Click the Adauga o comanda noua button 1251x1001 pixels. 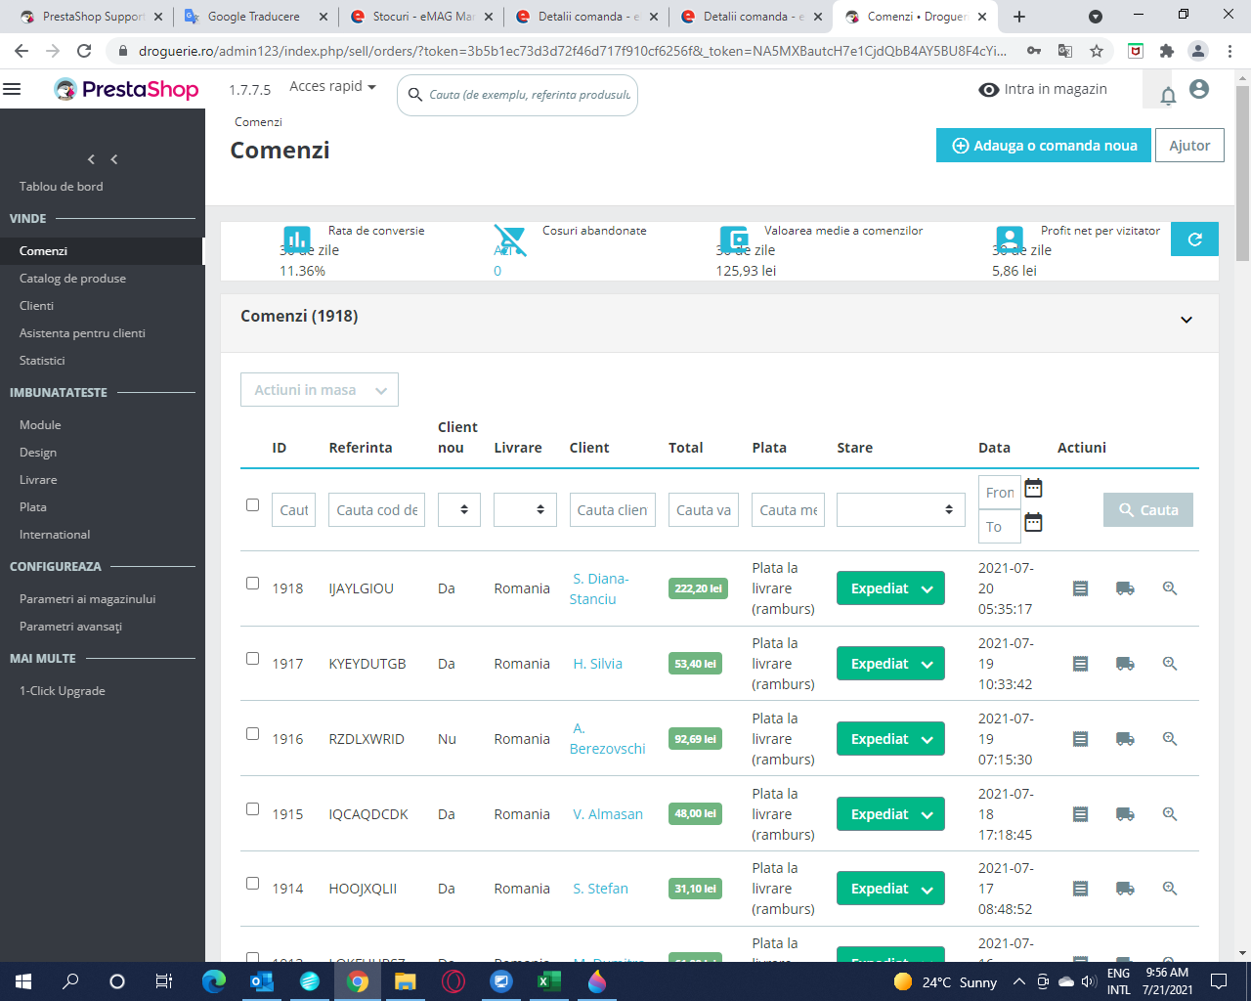pyautogui.click(x=1043, y=145)
